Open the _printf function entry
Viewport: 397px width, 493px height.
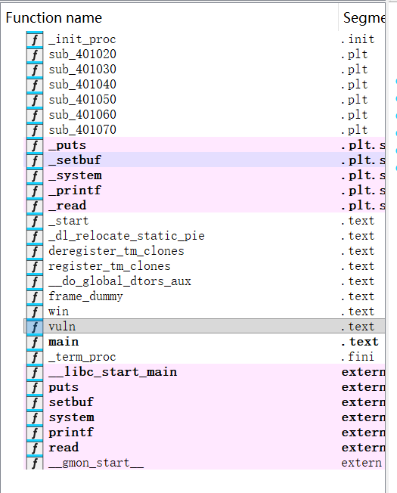click(204, 191)
